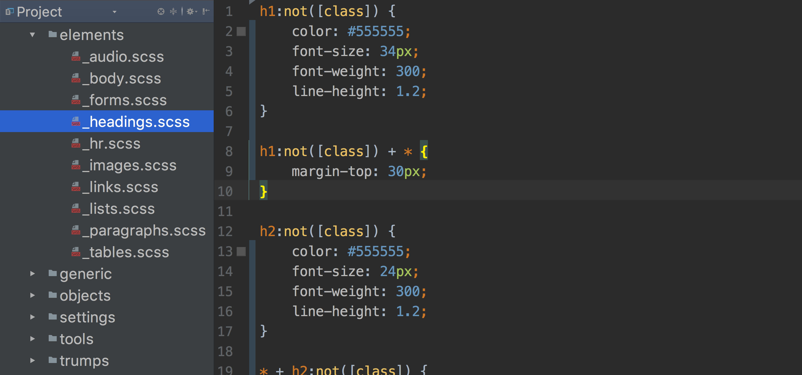Click the generic folder icon

point(53,273)
